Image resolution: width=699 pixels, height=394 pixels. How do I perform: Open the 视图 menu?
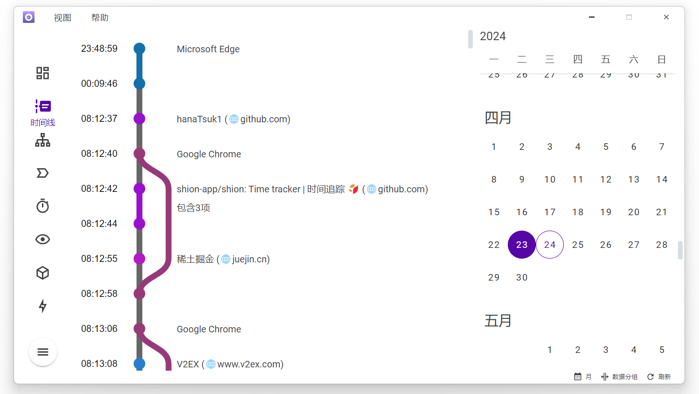click(62, 18)
